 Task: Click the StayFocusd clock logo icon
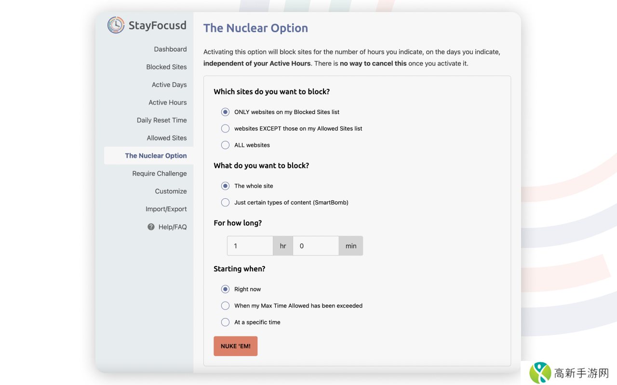click(116, 25)
